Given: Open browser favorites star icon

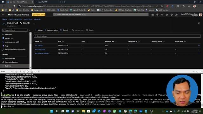Looking at the screenshot, I should [x=183, y=6].
